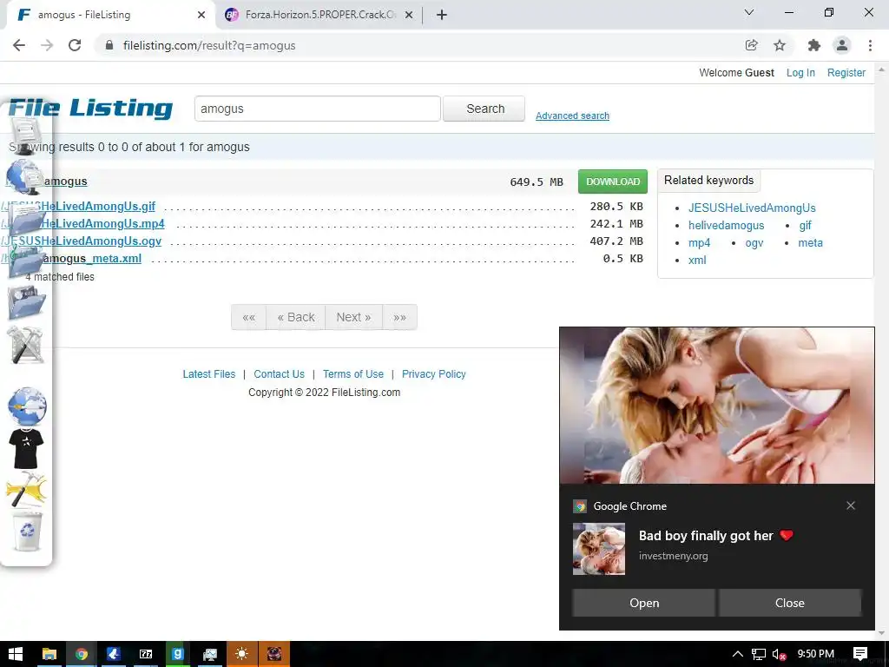Open the amogus_meta.xml file link

71,259
